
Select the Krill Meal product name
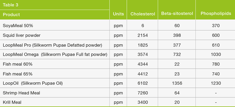12,103
